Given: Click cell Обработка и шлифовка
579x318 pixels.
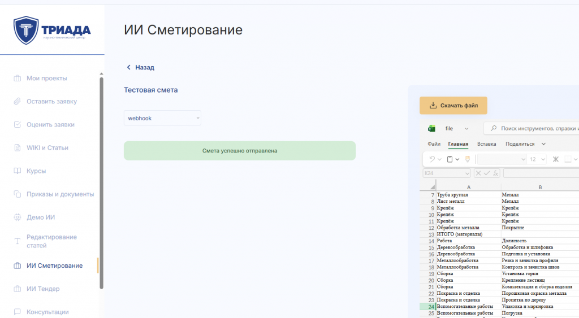Looking at the screenshot, I should point(540,247).
